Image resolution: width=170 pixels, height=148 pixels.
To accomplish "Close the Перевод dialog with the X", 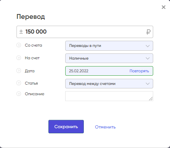I will point(163,7).
